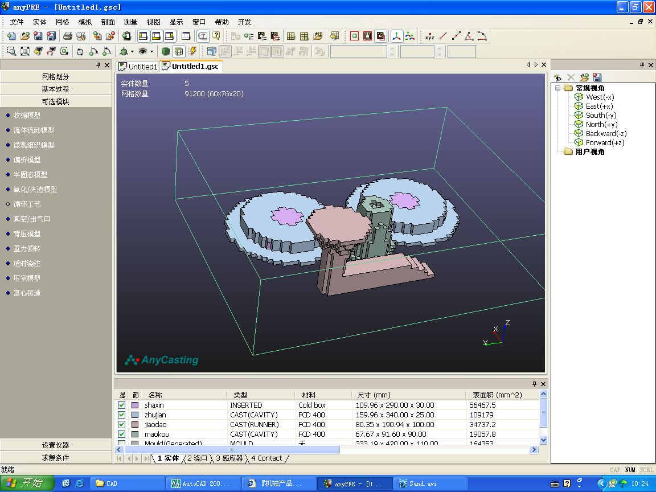Uncheck visibility of jiaodao entity

tap(121, 424)
